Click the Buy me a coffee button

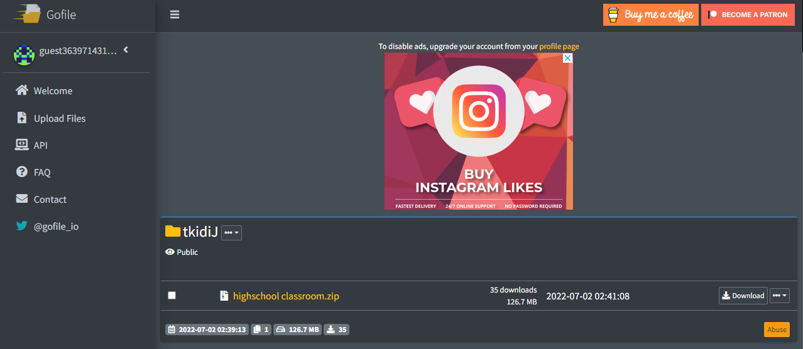(x=651, y=14)
